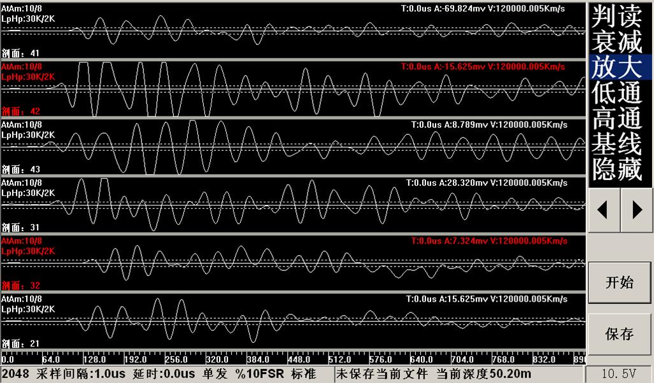The image size is (654, 383).
Task: Select the waveform of 剖面 41
Action: 293,31
